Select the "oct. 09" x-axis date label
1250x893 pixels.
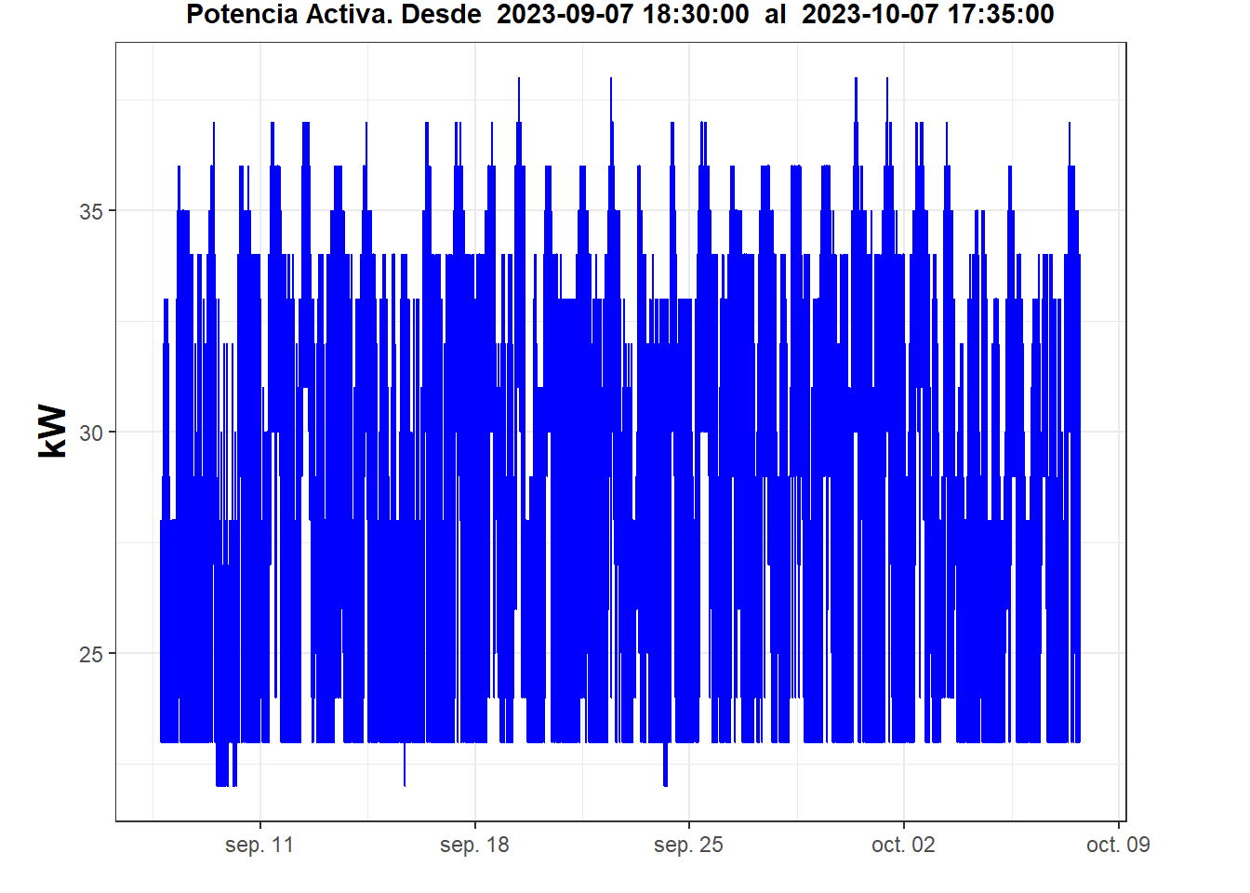tap(1118, 845)
